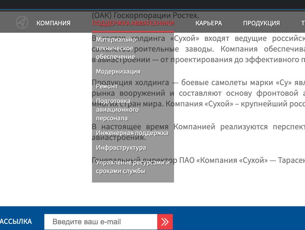The width and height of the screenshot is (305, 230).
Task: Focus the 'Введите ваш e-mail' field
Action: click(101, 222)
